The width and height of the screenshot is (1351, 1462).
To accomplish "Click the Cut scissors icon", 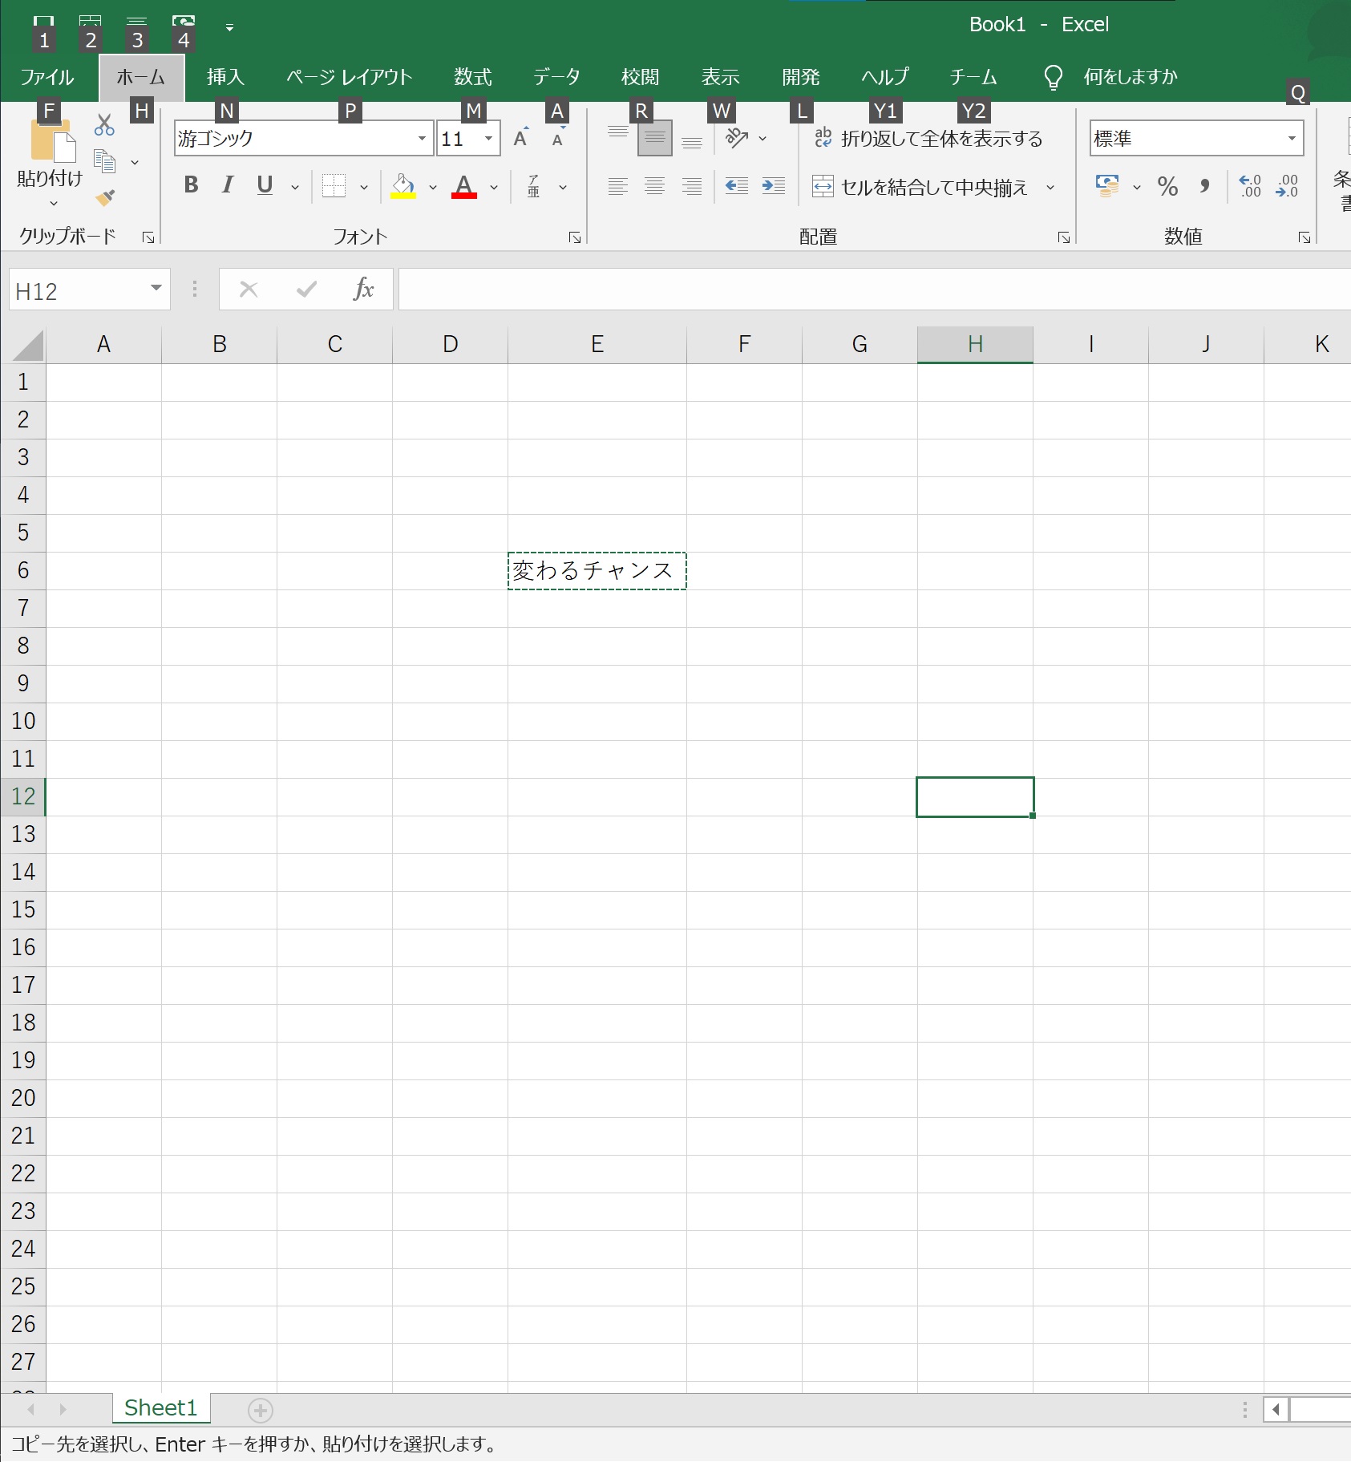I will pos(104,125).
